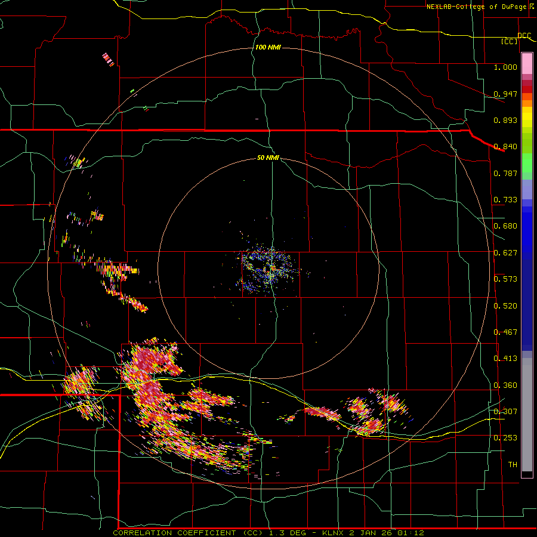This screenshot has height=537, width=537.
Task: Select the 0.520 value on the color scale
Action: tap(505, 306)
